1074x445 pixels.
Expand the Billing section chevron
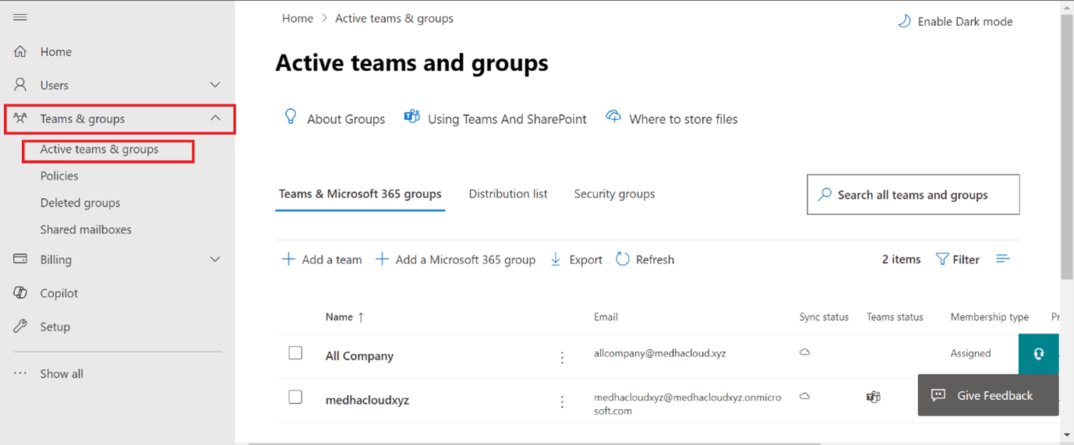click(215, 259)
